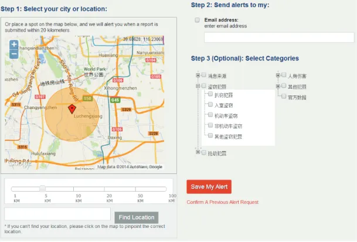Zoom out the map with minus button
This screenshot has width=357, height=242.
tap(14, 54)
